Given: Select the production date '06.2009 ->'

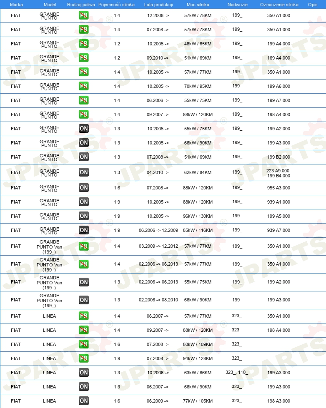Looking at the screenshot, I should click(158, 401).
